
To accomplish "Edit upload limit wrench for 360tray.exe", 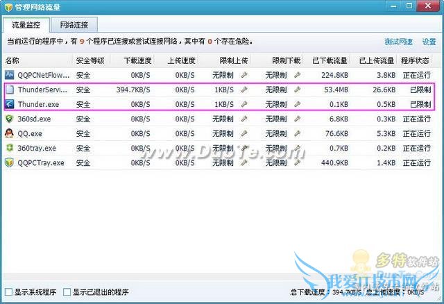I will coord(244,148).
